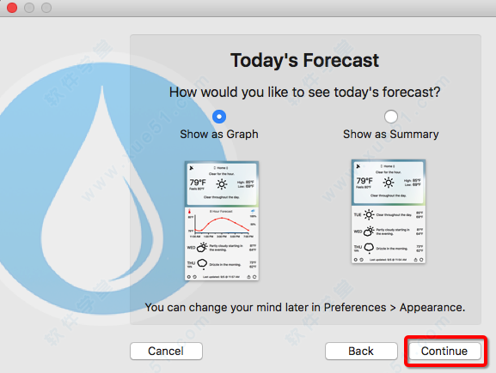Click the red temperature curve in graph preview

[x=222, y=224]
